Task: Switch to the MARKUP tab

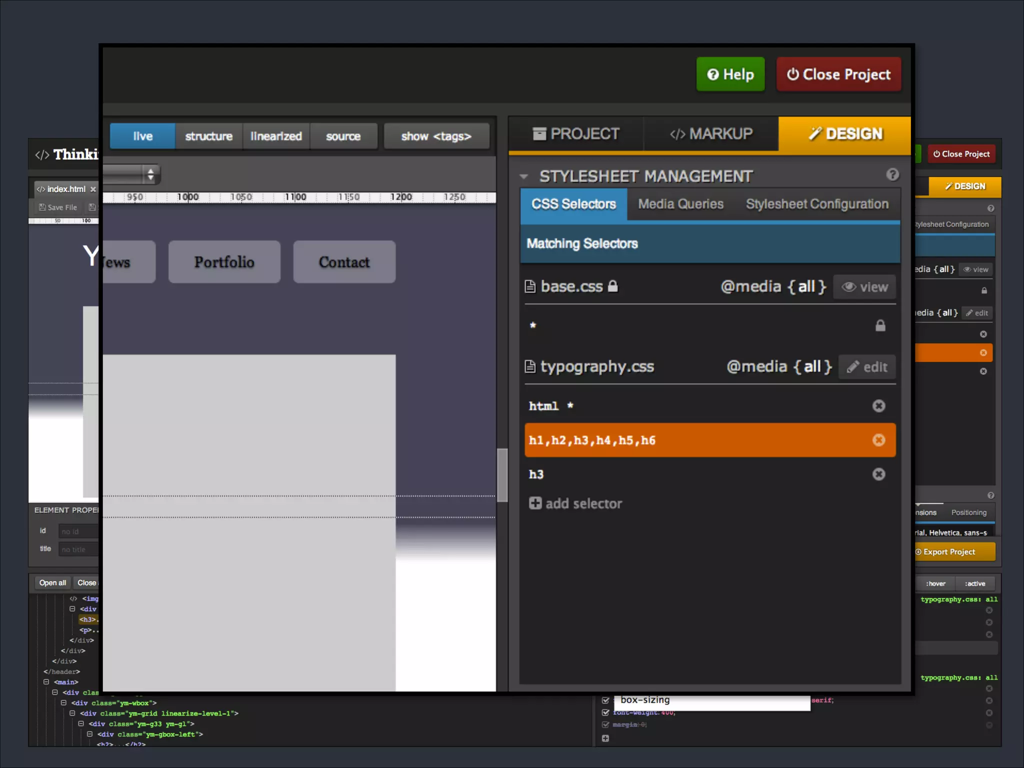Action: tap(710, 134)
